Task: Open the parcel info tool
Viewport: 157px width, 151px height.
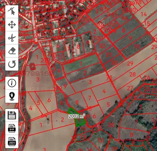Action: pos(12,83)
